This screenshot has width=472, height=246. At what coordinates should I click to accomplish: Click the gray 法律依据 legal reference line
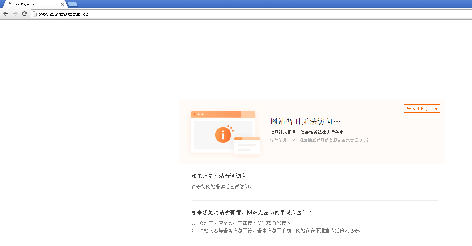(319, 140)
